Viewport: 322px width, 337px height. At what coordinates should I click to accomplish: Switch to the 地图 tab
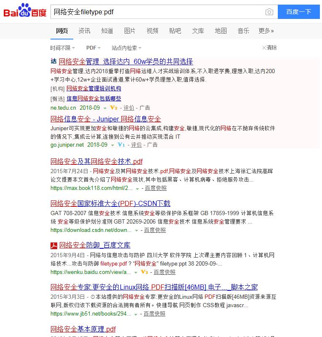[x=221, y=31]
